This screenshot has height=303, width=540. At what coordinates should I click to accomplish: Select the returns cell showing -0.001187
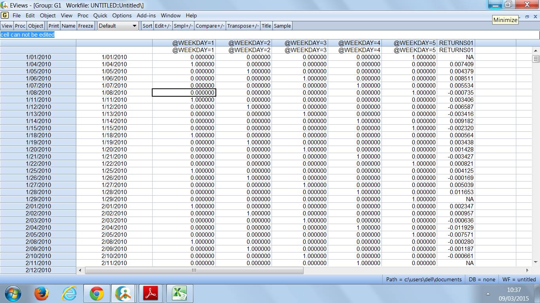(455, 249)
